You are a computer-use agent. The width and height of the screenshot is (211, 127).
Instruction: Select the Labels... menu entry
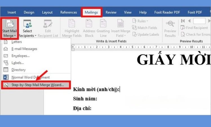tap(36, 63)
